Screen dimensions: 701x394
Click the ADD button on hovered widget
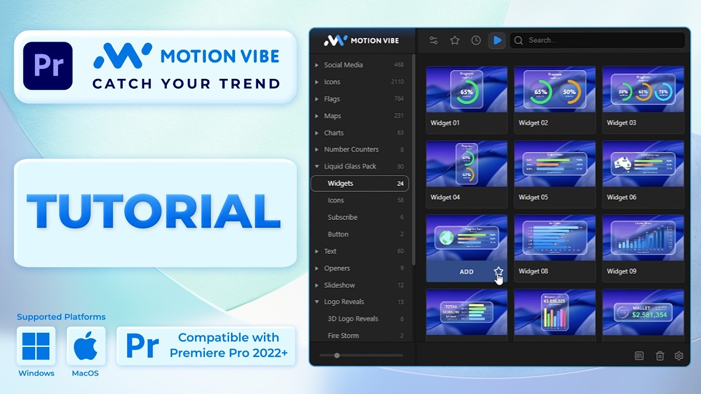467,271
